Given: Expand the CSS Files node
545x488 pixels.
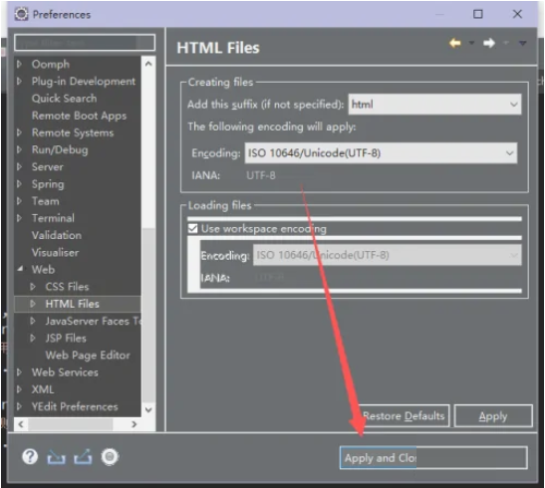Looking at the screenshot, I should [33, 287].
